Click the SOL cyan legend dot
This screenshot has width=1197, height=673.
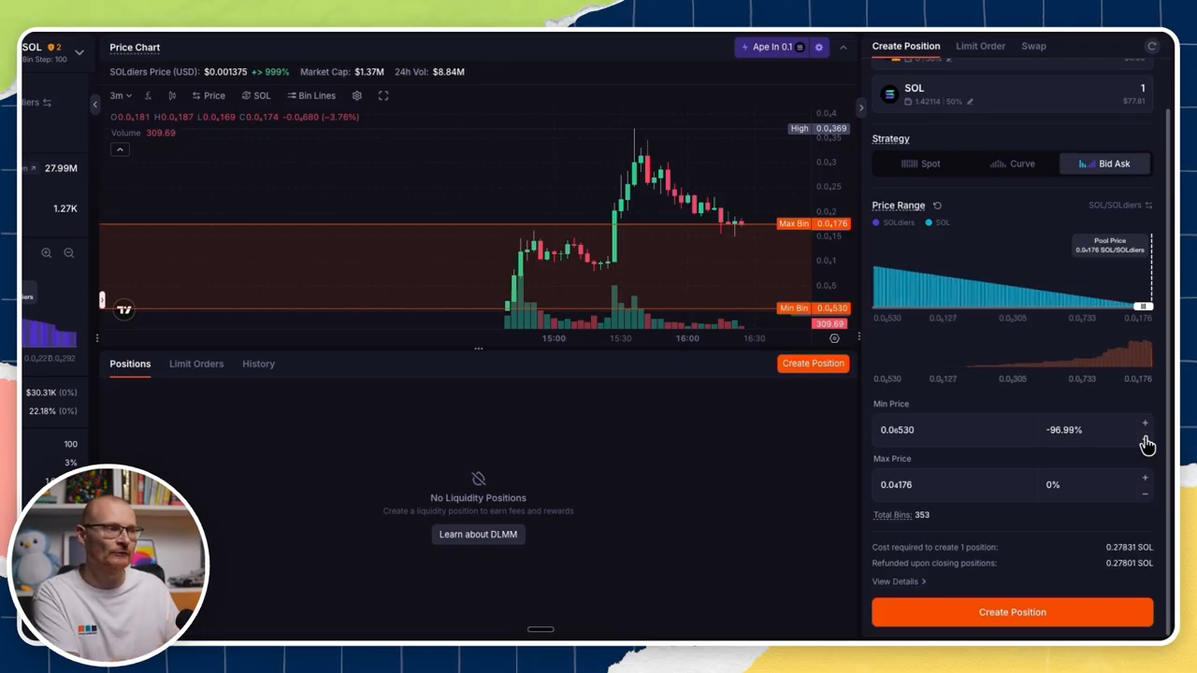tap(929, 222)
